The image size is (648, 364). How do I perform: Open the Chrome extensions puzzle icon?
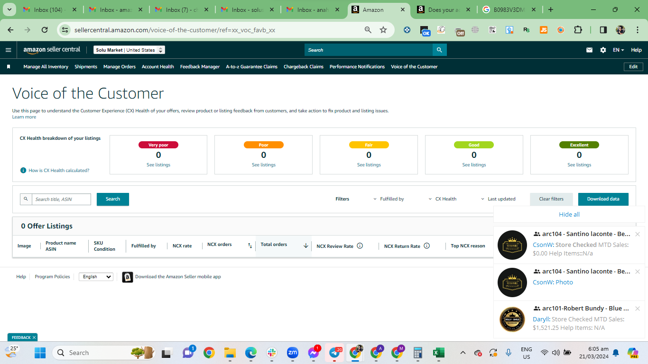click(x=578, y=30)
